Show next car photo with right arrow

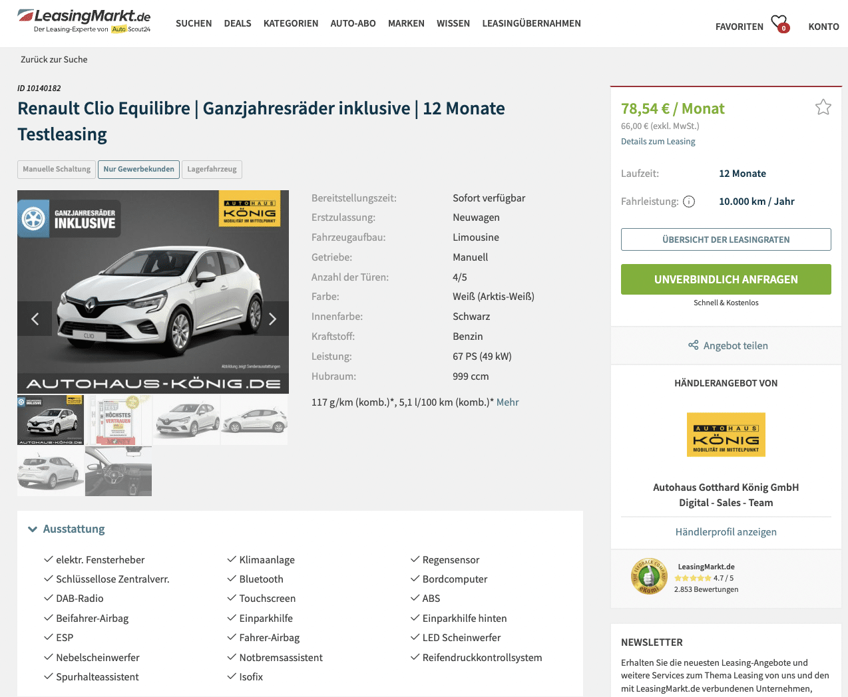tap(272, 319)
